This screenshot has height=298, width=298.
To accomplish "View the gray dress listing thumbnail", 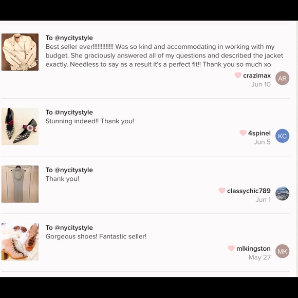I will click(20, 184).
